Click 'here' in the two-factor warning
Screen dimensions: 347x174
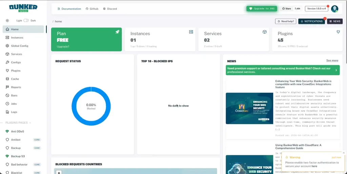314,166
